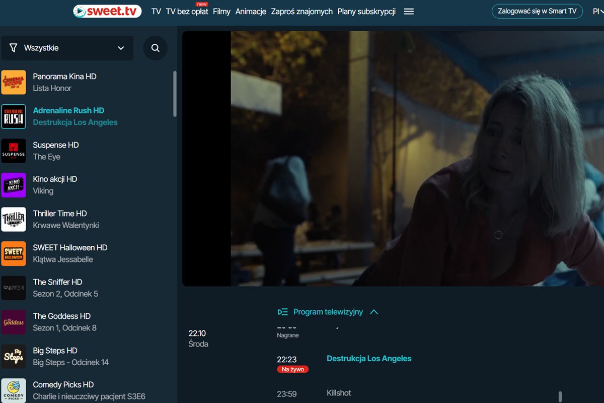Select Panorama Kina HD channel name
The height and width of the screenshot is (403, 604).
[64, 77]
